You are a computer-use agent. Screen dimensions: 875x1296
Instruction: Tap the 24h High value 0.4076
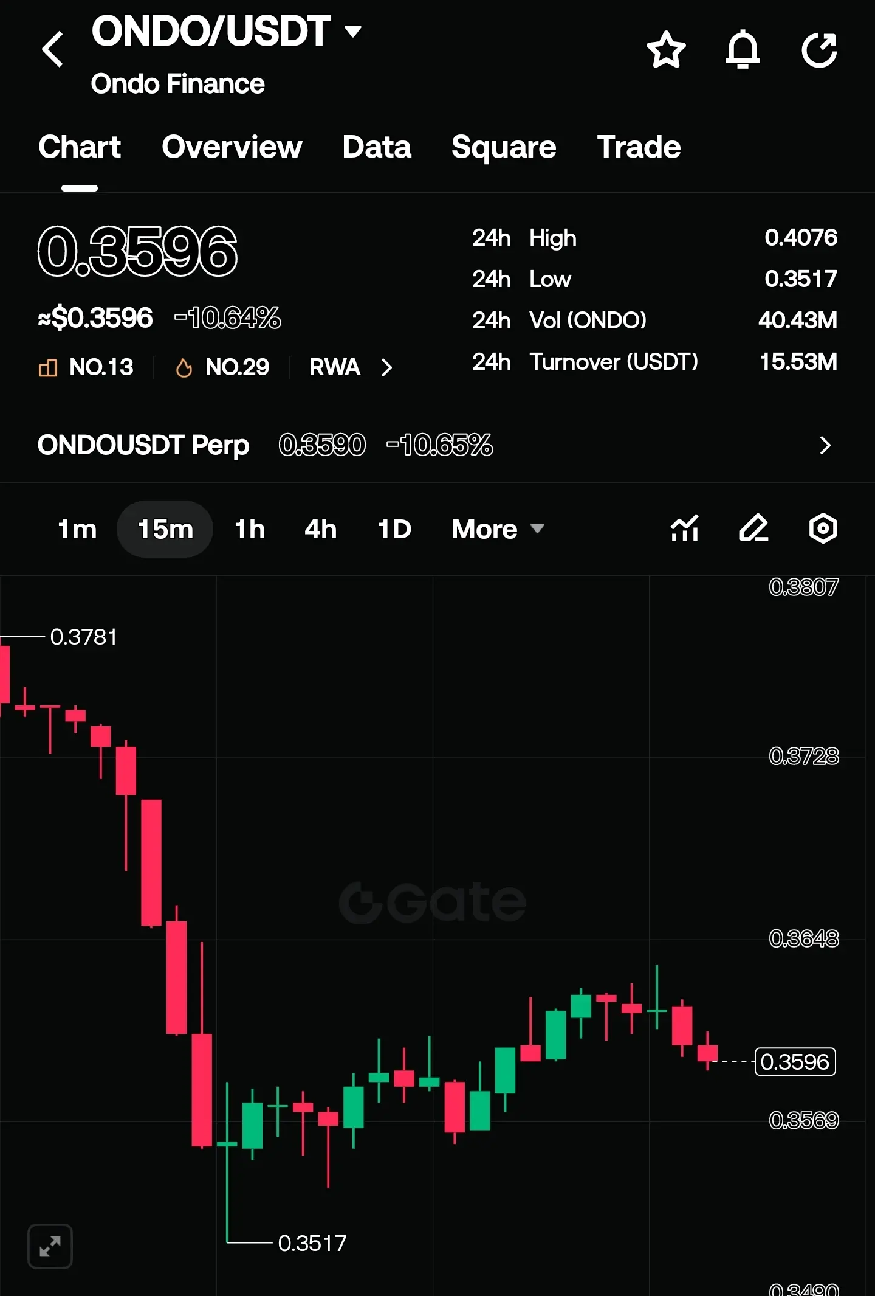801,238
